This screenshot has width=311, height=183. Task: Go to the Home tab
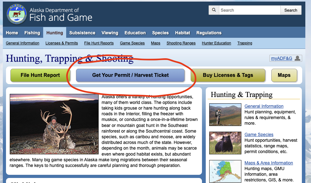[x=12, y=33]
